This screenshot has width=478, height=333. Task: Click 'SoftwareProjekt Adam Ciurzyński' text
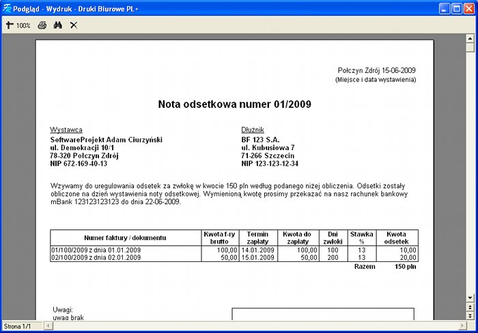(x=106, y=140)
